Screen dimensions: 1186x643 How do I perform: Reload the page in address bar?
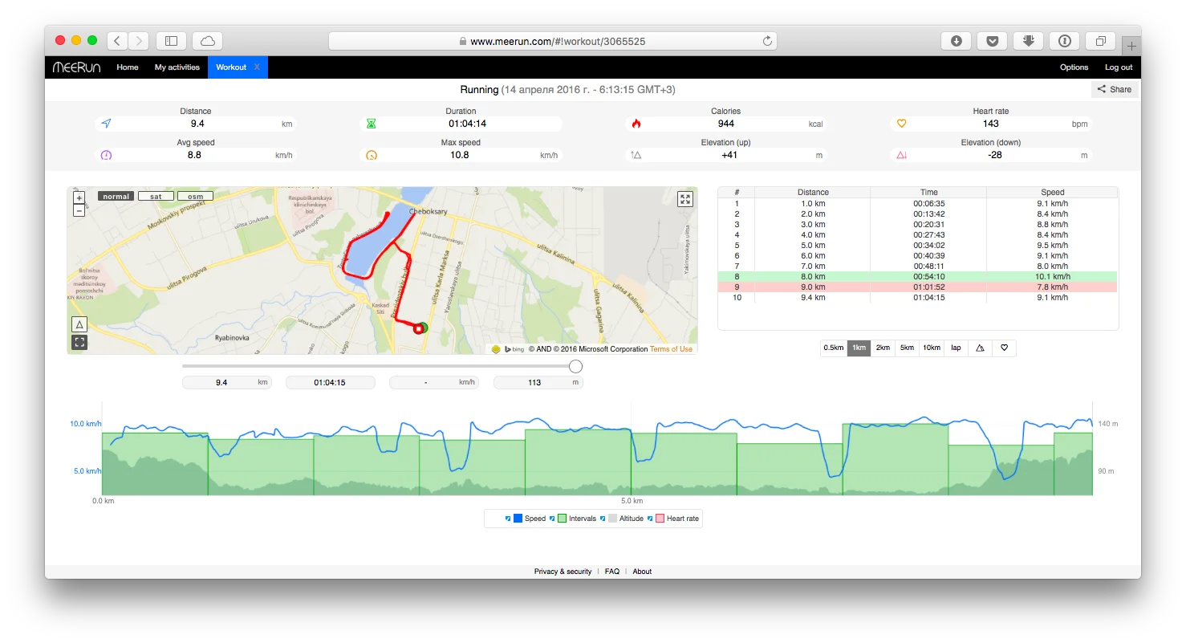coord(767,41)
